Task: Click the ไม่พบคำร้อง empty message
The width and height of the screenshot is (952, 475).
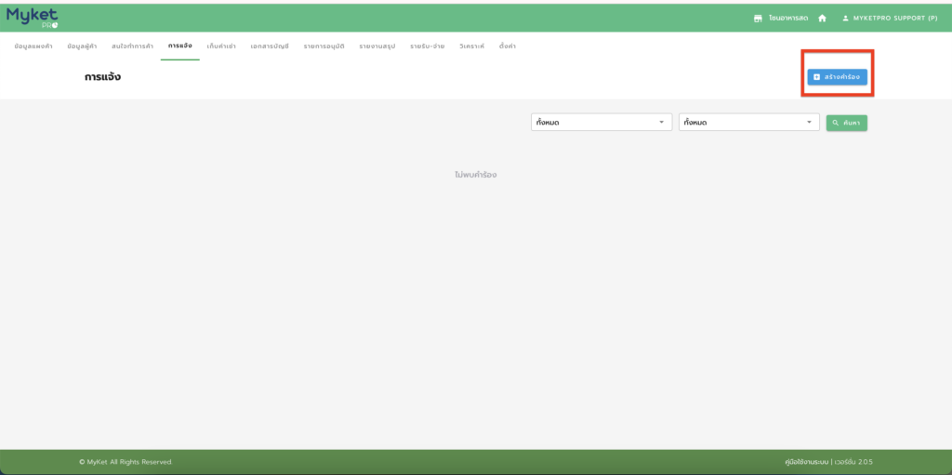Action: tap(476, 175)
